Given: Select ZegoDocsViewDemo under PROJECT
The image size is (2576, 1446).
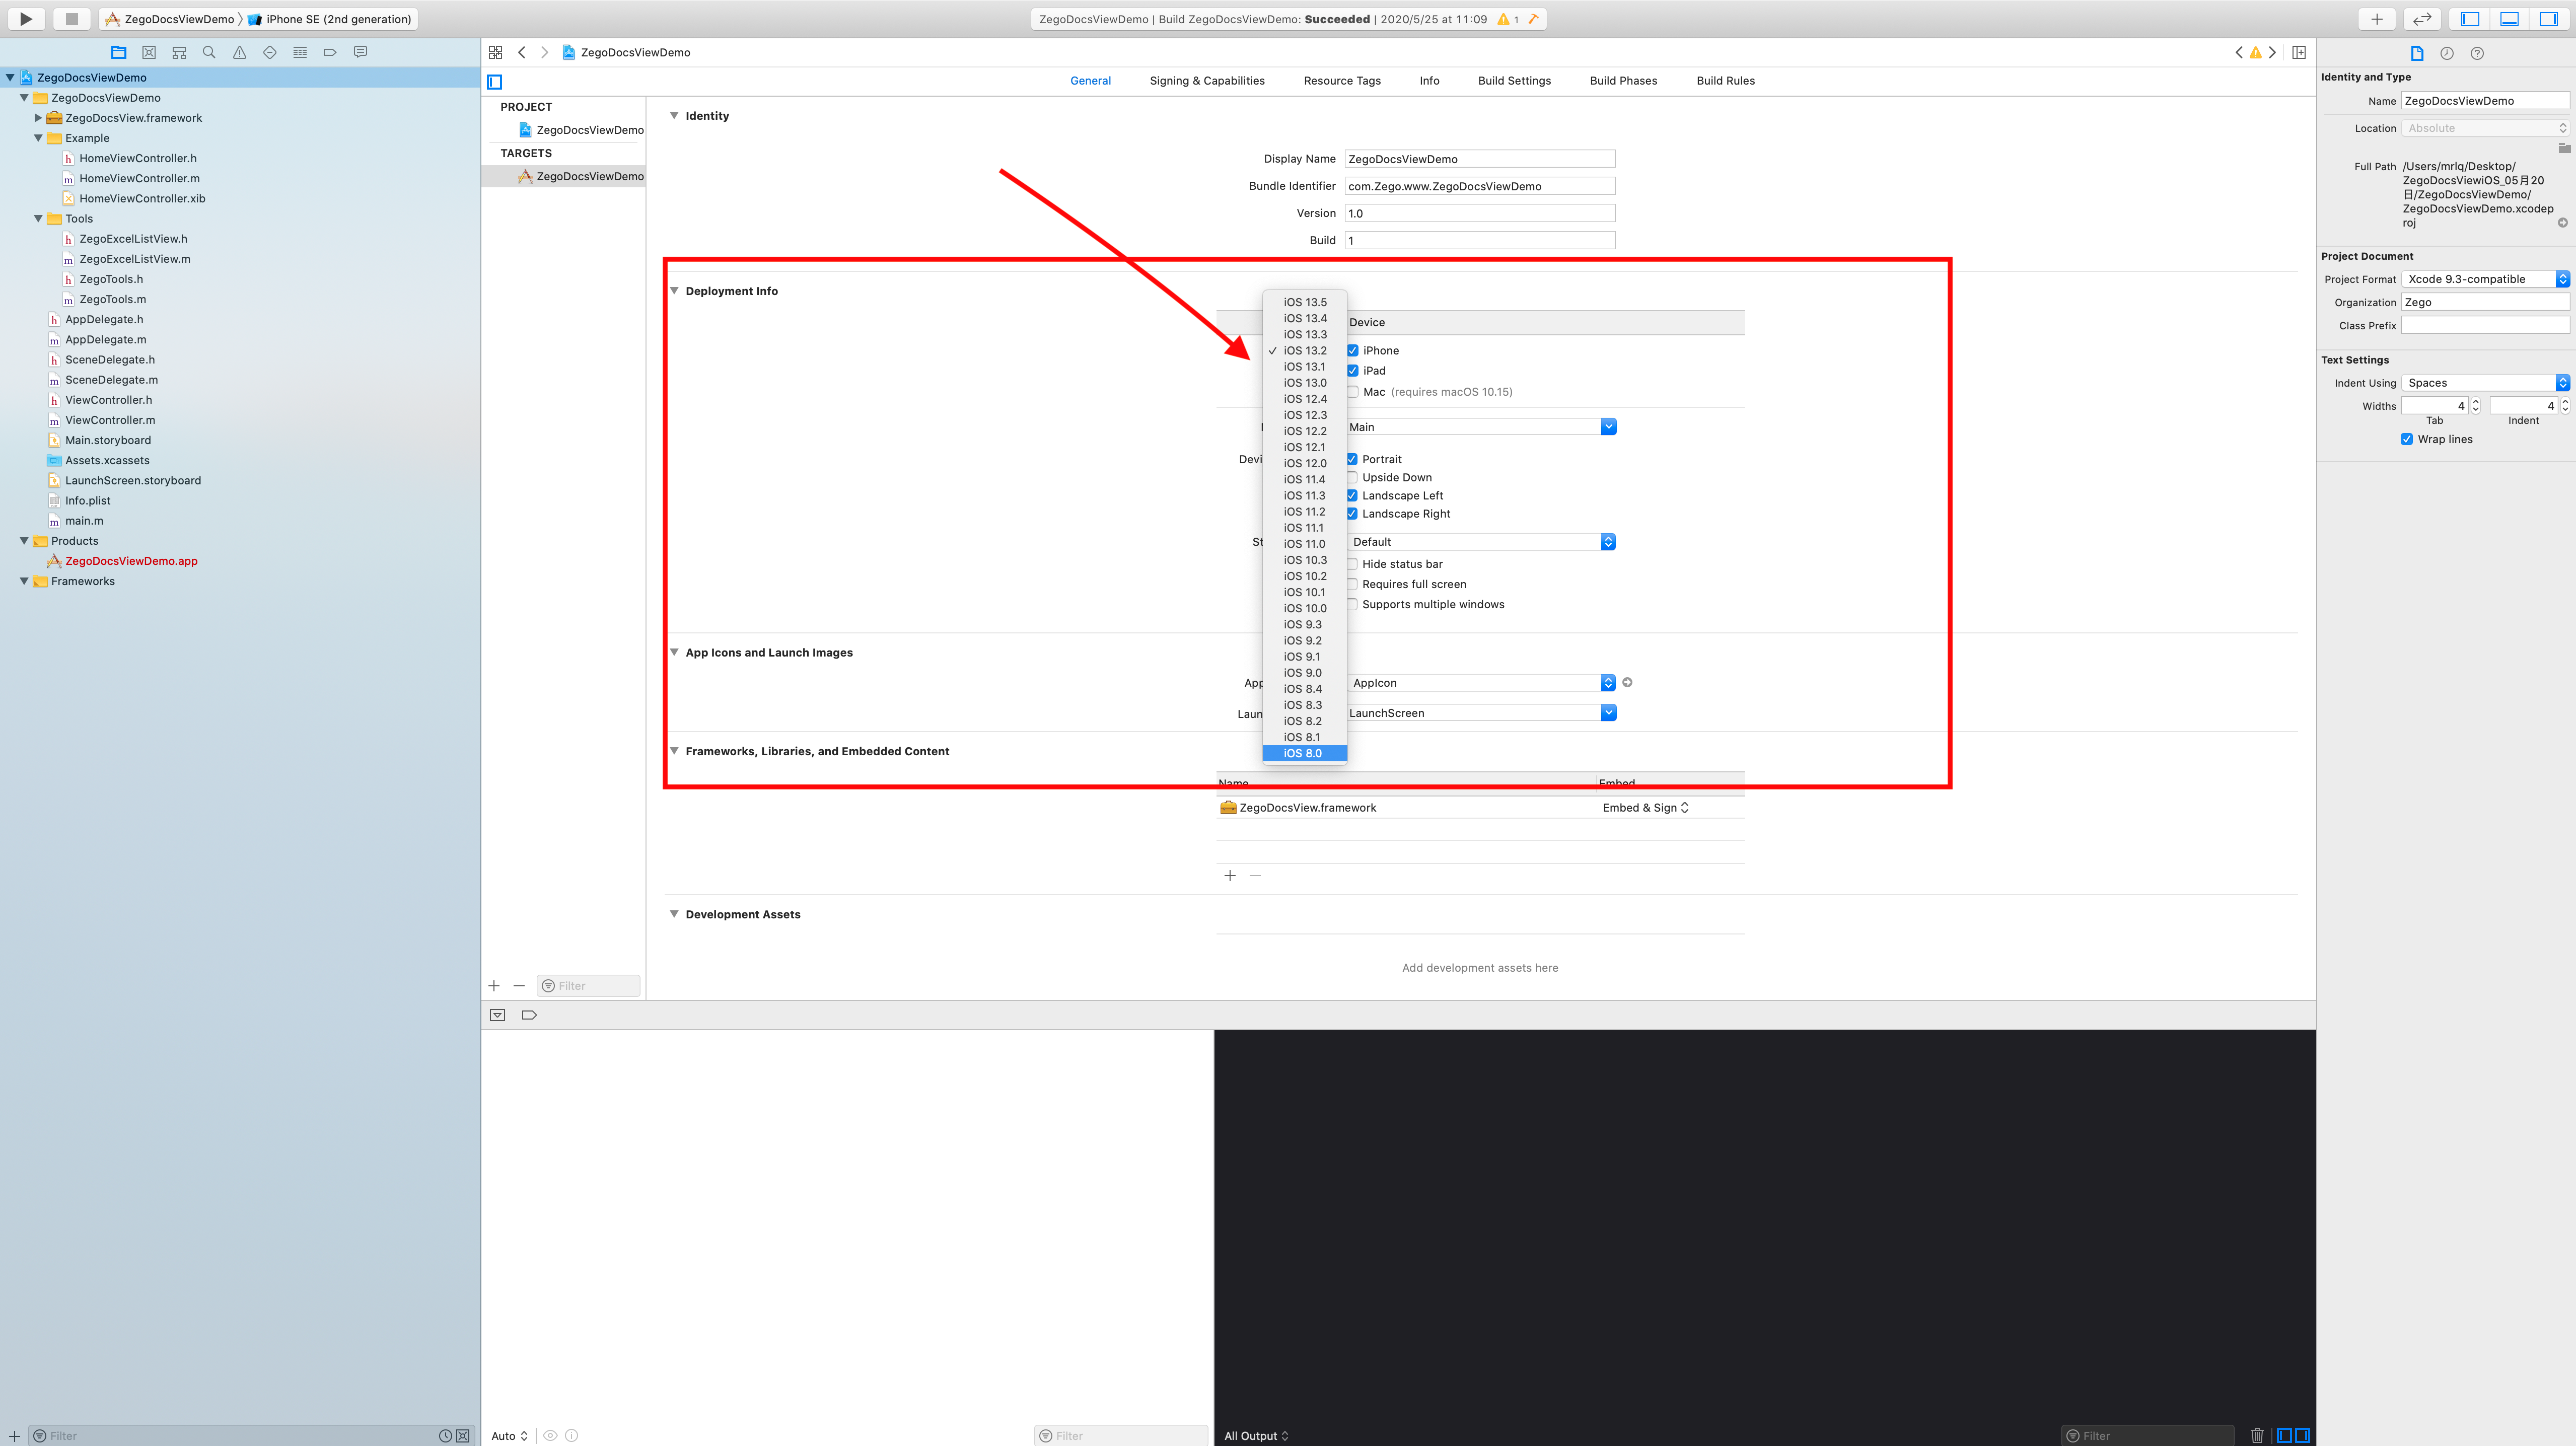Looking at the screenshot, I should 581,130.
